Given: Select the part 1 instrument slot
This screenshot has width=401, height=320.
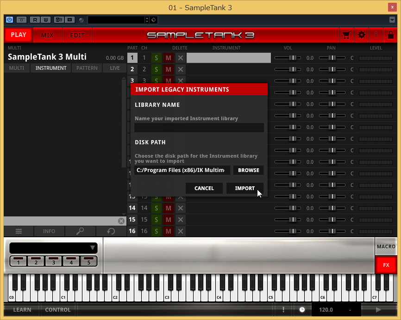Looking at the screenshot, I should point(229,58).
